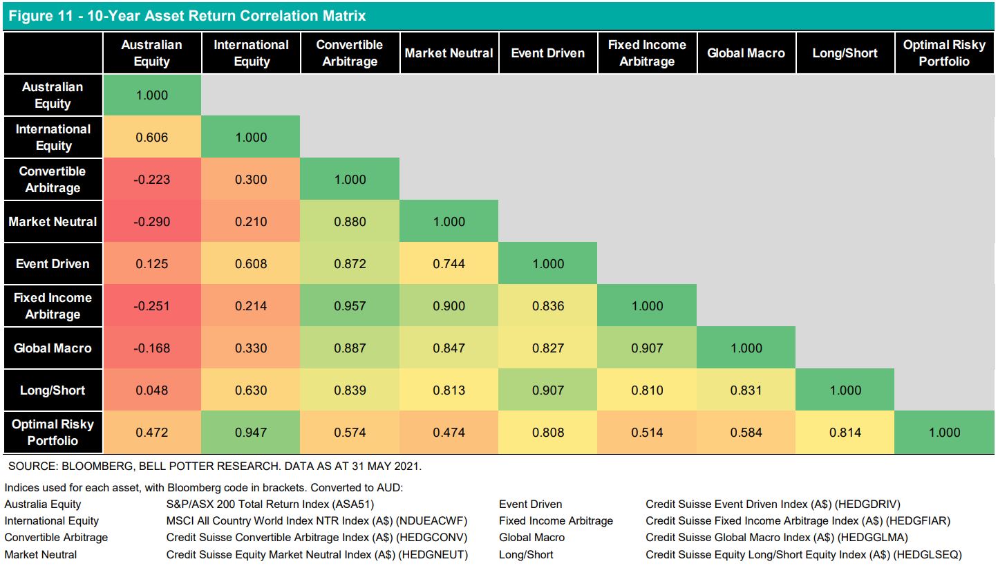The height and width of the screenshot is (566, 998).
Task: Select the 0.947 correlation cell
Action: coord(251,433)
